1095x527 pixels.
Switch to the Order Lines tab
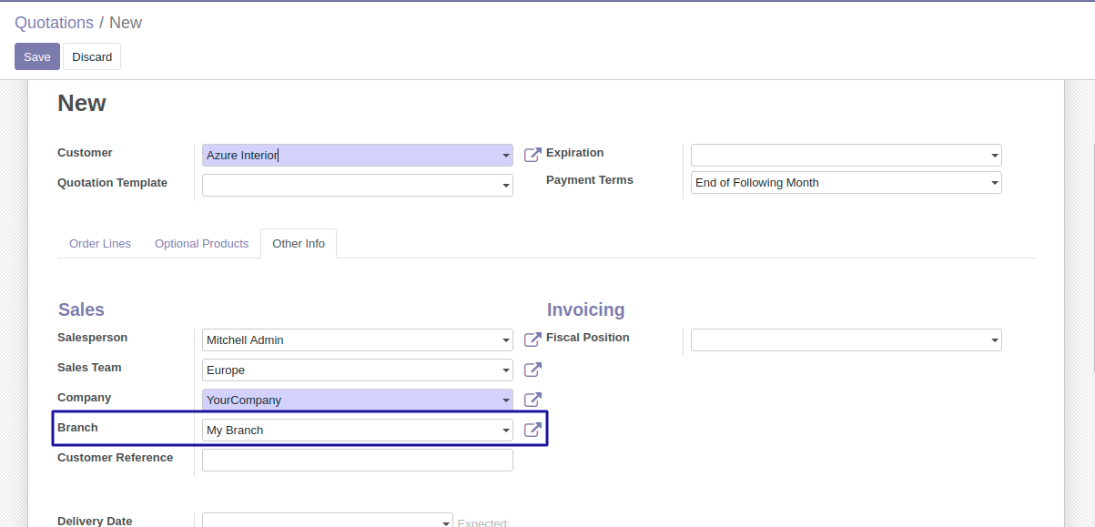[100, 244]
